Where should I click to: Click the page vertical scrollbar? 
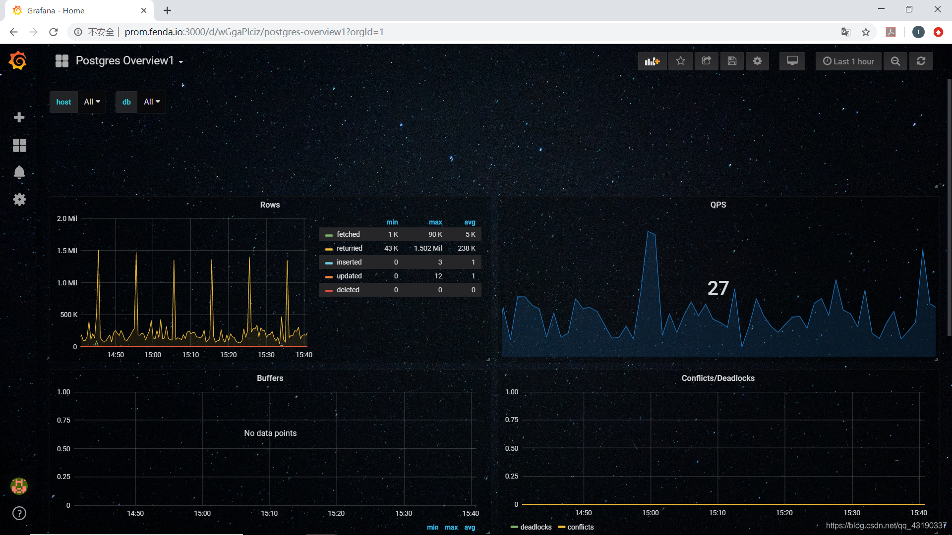tap(949, 207)
